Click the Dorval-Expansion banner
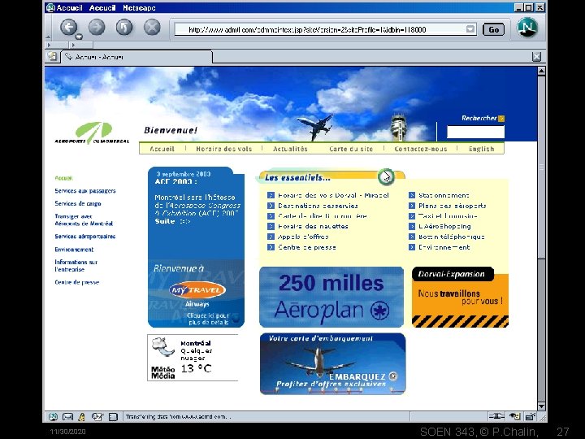585x439 pixels. tap(460, 298)
